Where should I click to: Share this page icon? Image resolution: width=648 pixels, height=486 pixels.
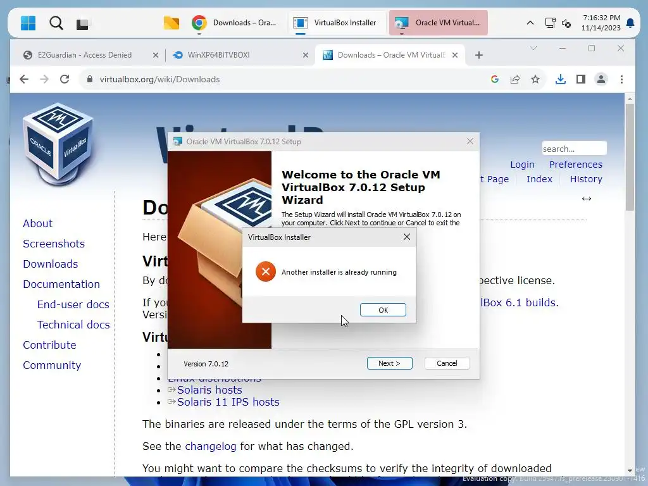pos(515,79)
